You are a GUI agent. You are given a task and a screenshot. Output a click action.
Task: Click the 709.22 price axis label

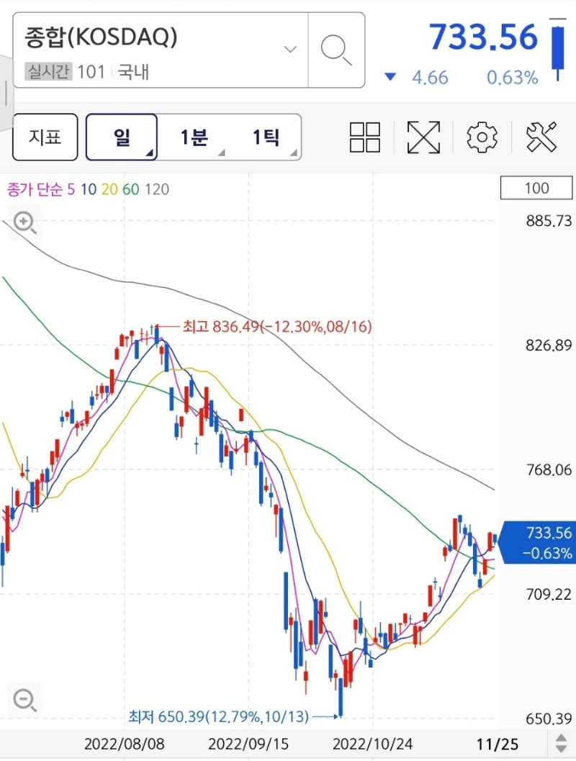[x=549, y=594]
